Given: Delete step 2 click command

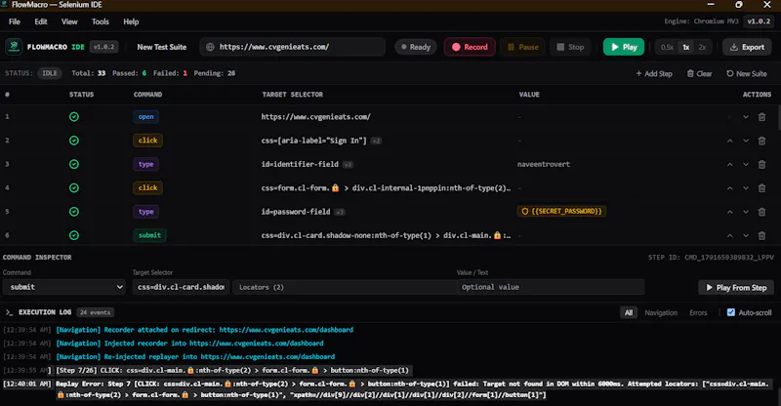Looking at the screenshot, I should [x=761, y=141].
